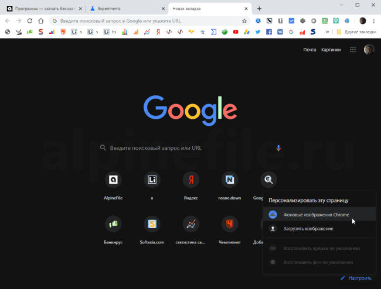
Task: Open the Championat shield bookmark in the bookmarks bar
Action: (63, 32)
